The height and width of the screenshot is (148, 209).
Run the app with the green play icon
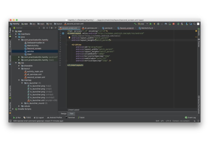(x=151, y=24)
